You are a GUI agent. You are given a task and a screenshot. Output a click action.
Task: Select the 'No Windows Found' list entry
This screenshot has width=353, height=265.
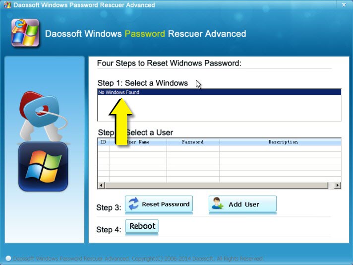coord(220,92)
